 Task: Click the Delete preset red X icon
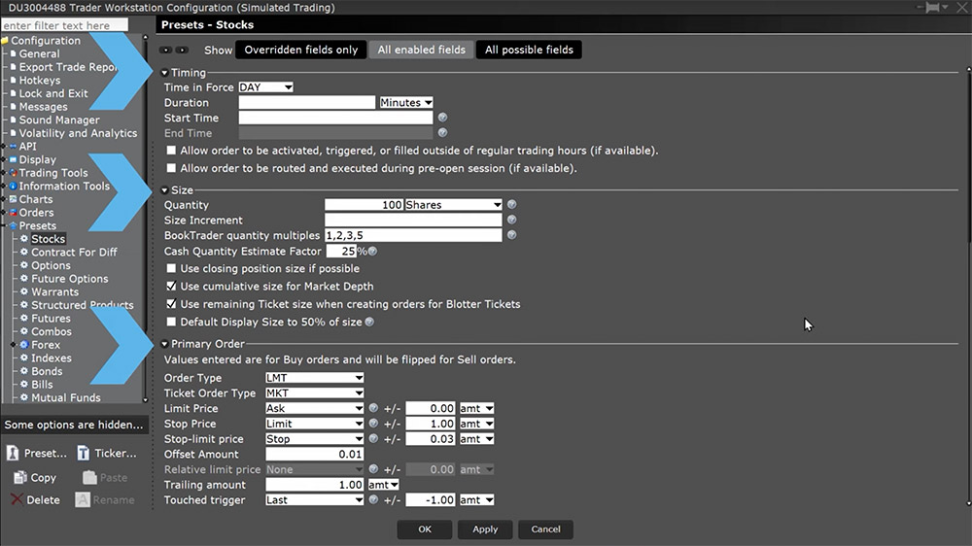[x=17, y=499]
